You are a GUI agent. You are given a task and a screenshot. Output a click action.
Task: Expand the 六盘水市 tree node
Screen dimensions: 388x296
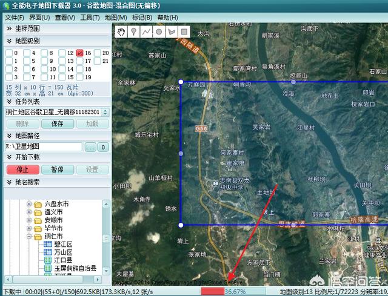coord(29,204)
